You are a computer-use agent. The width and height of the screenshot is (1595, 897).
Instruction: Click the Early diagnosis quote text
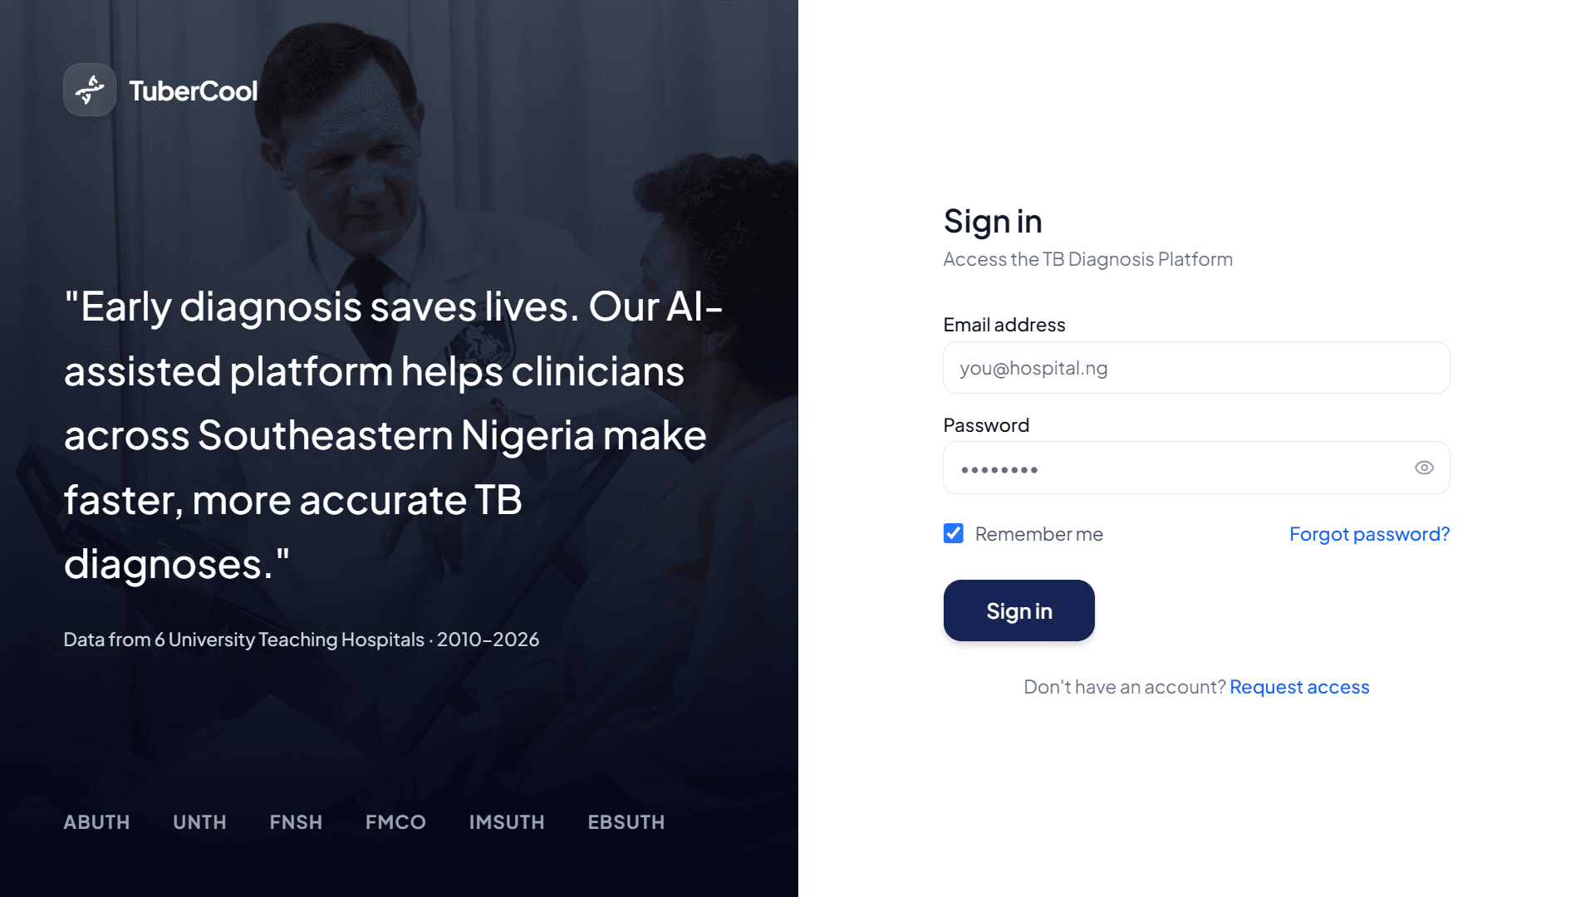(x=394, y=435)
